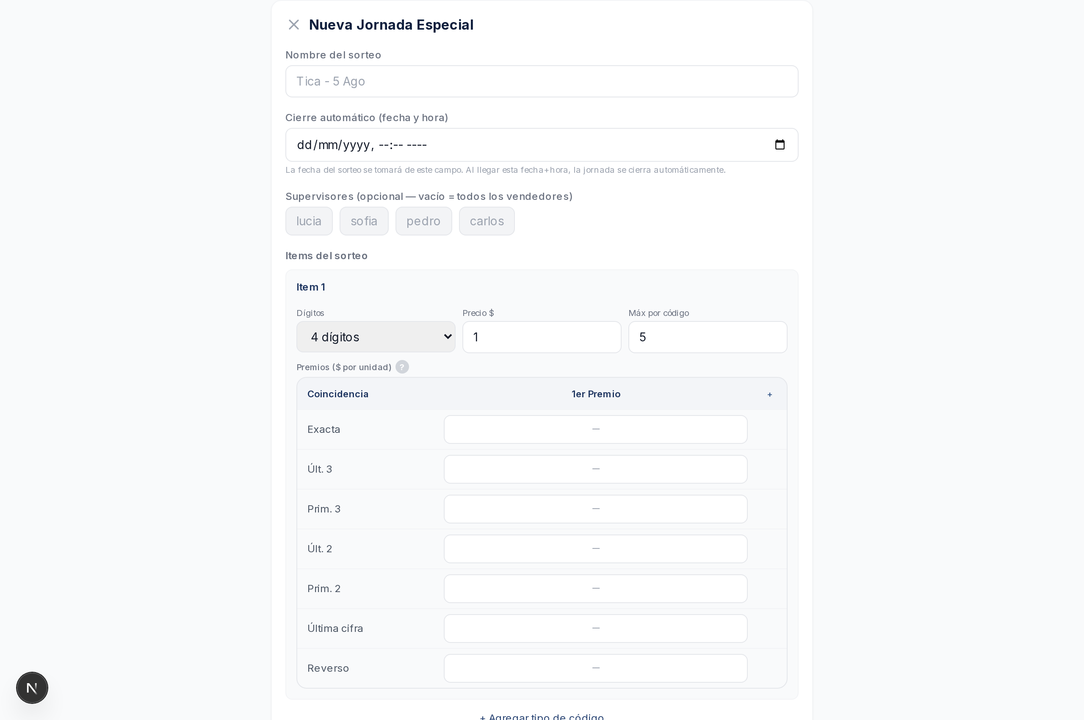Edit the Máx por código input
The image size is (1084, 720).
click(x=708, y=337)
